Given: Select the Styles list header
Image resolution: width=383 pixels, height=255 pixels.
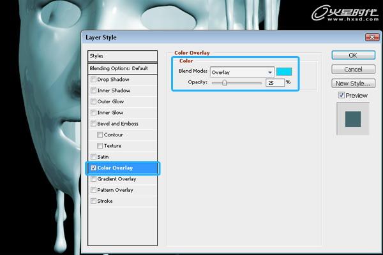Looking at the screenshot, I should point(123,56).
